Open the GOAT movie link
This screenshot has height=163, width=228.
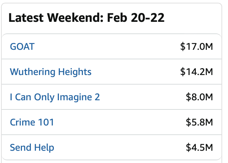tap(22, 46)
